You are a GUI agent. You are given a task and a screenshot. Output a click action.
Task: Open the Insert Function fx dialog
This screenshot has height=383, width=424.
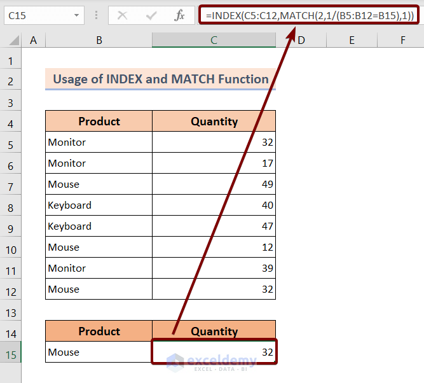pos(179,15)
